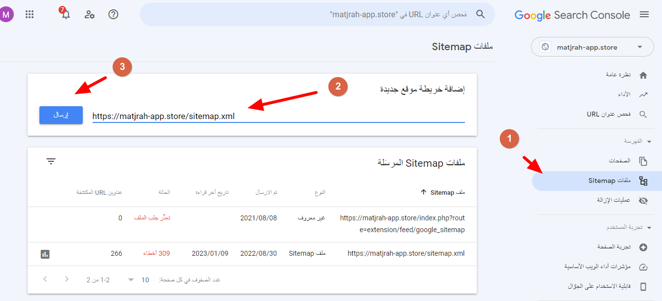
Task: Click the 2022/08/30 submitted date
Action: (259, 254)
